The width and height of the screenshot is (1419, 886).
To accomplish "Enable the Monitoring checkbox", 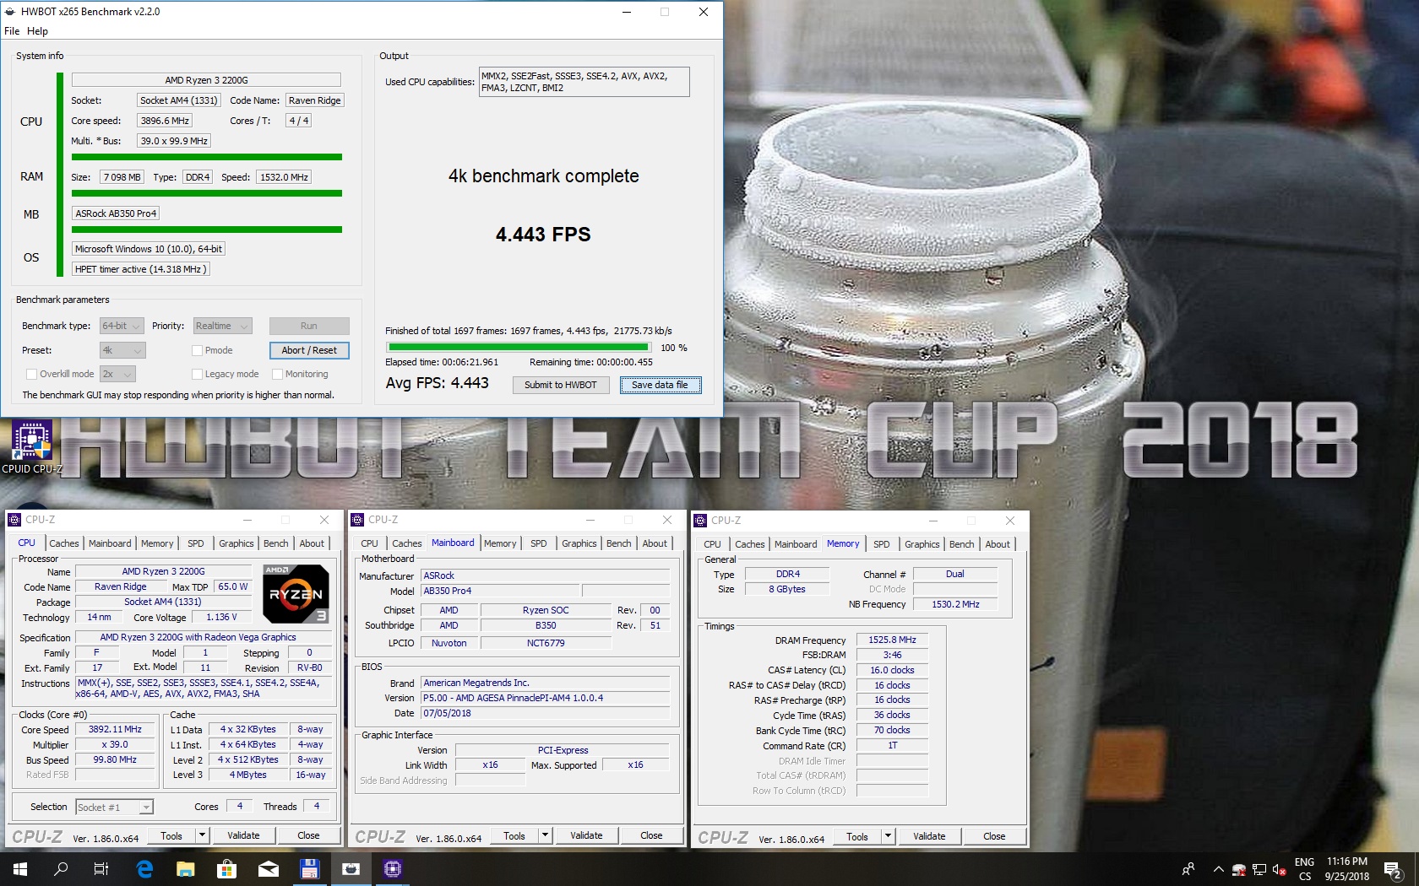I will pos(277,374).
